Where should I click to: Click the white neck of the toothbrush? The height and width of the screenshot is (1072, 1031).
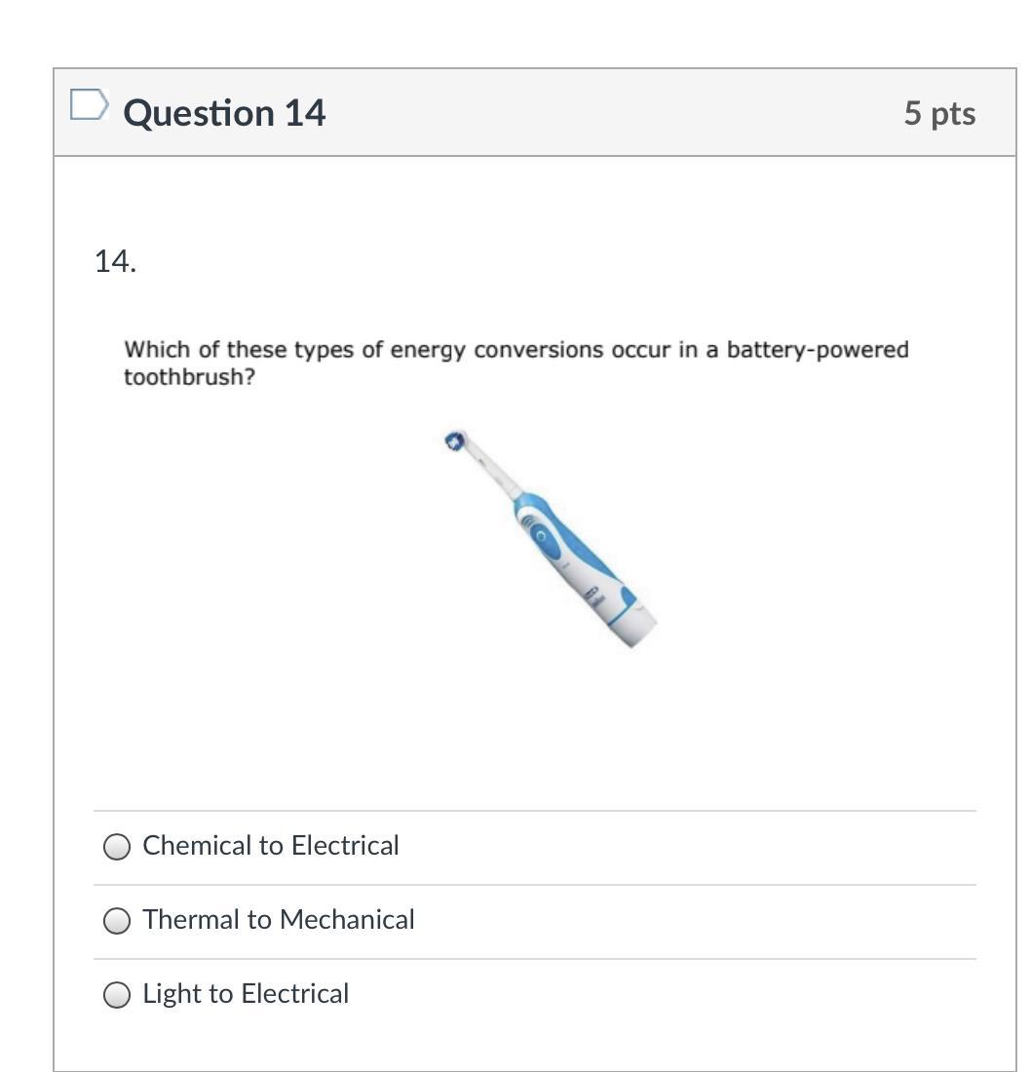click(x=492, y=474)
